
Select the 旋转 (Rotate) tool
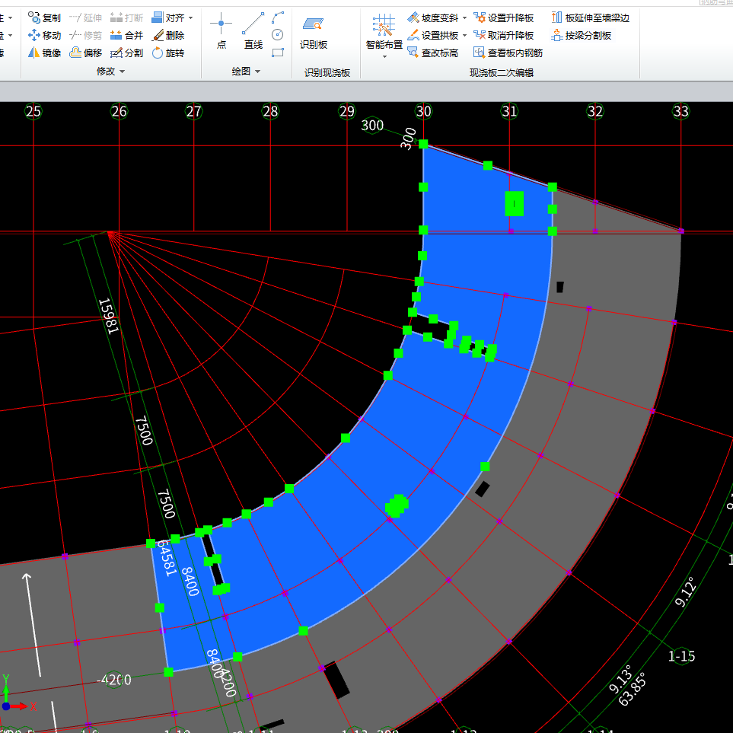167,53
